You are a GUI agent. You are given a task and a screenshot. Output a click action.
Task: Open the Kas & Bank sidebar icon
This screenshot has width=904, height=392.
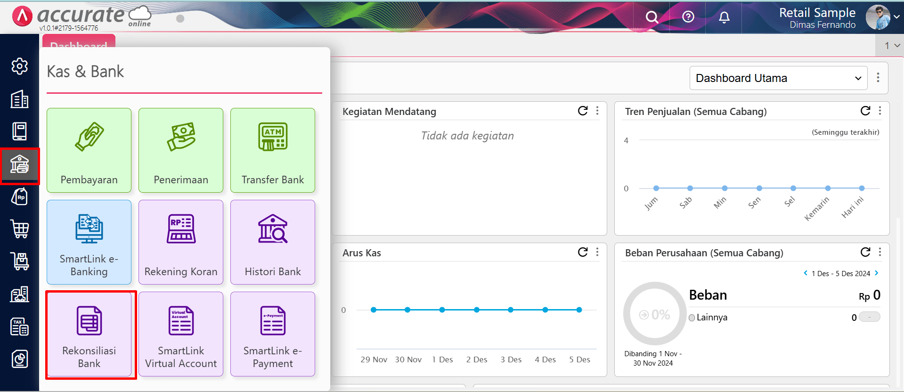coord(19,165)
